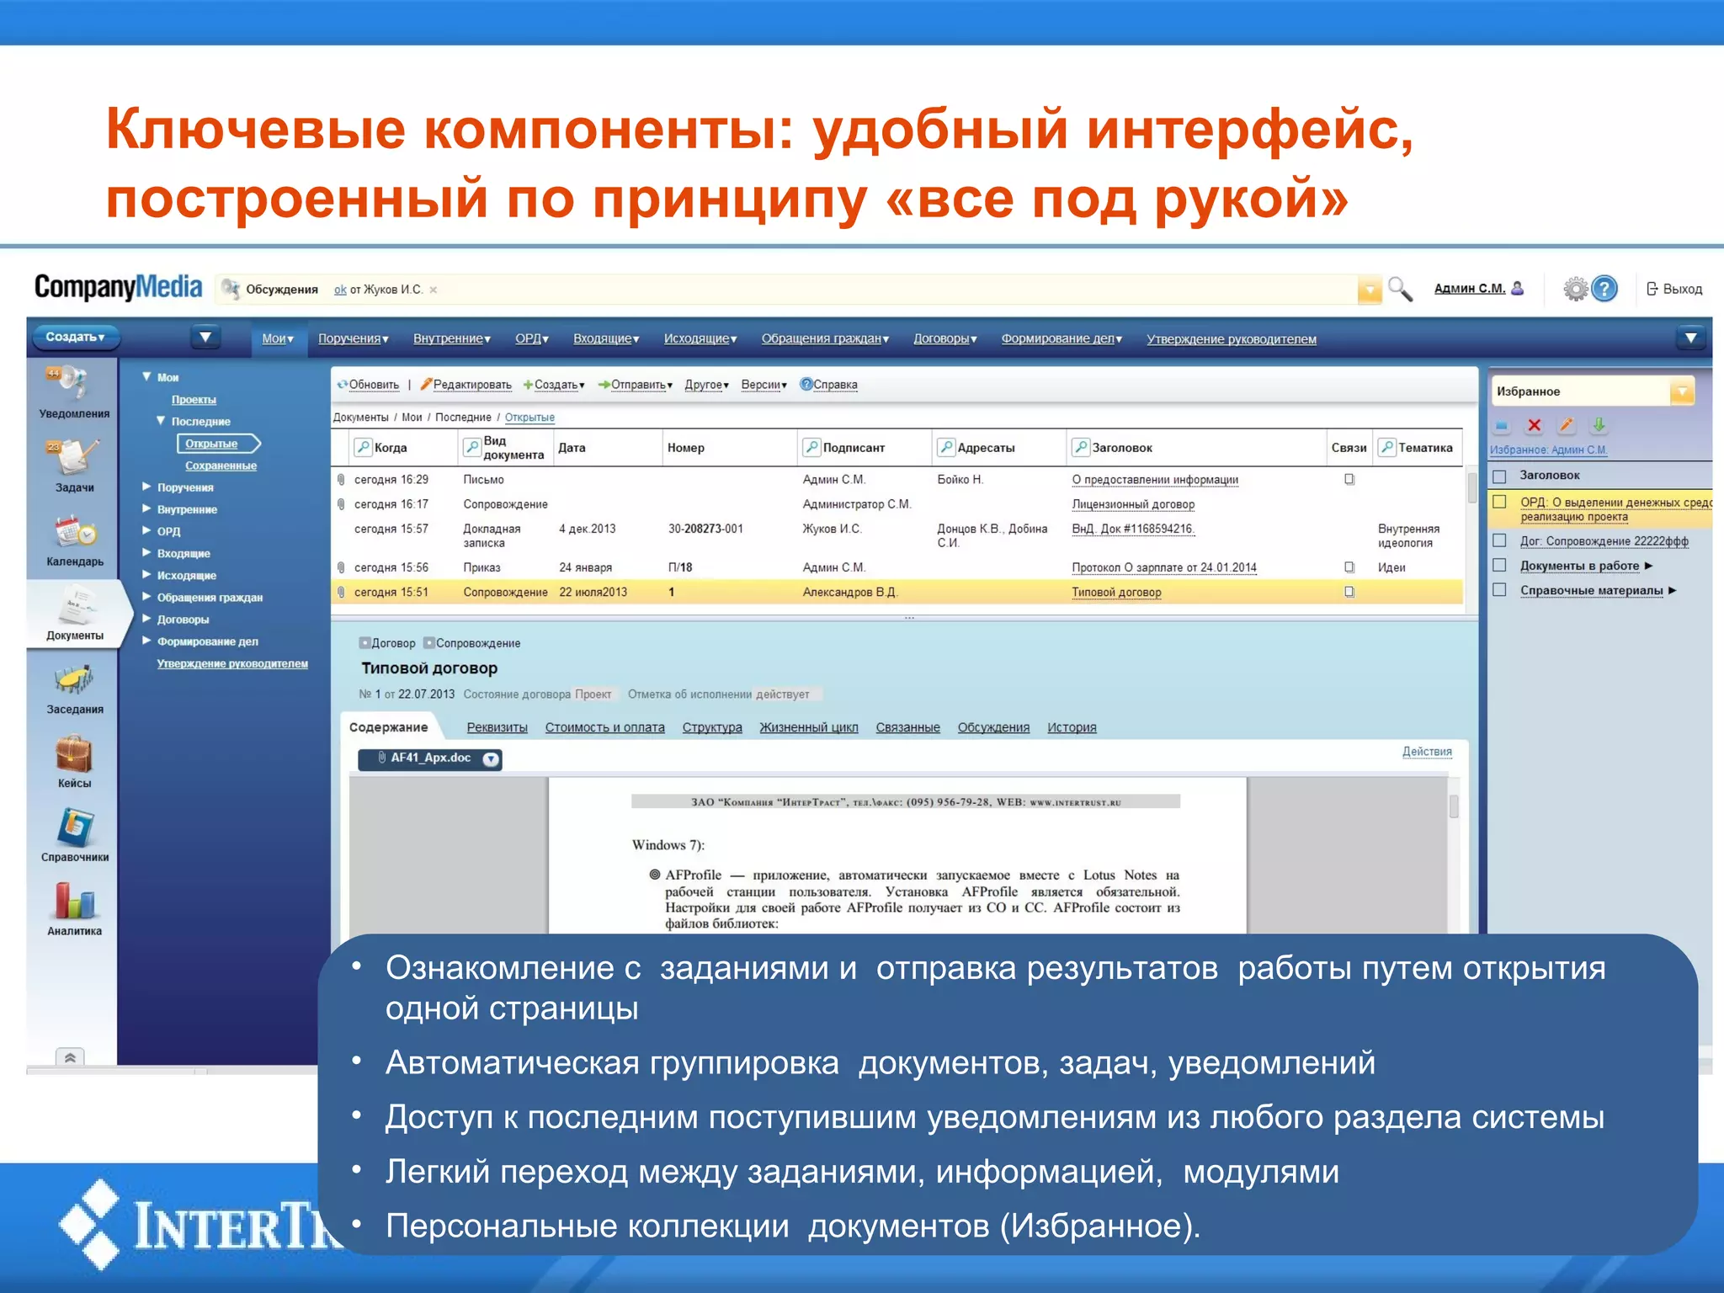Click Обновить in the document toolbar
This screenshot has width=1724, height=1293.
[x=368, y=385]
